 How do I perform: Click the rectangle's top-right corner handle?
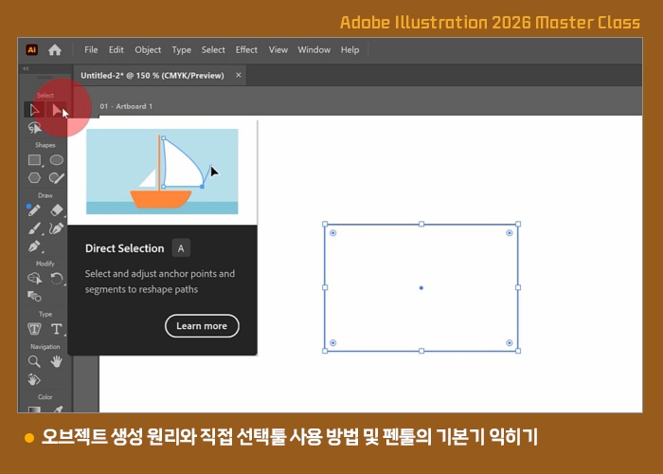[x=518, y=224]
